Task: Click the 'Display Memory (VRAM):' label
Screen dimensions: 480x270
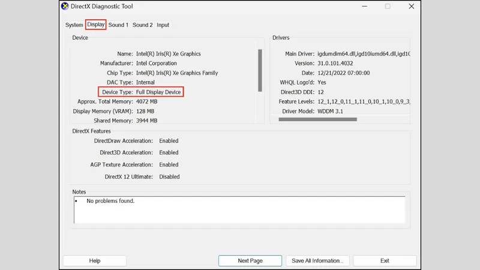Action: click(103, 111)
